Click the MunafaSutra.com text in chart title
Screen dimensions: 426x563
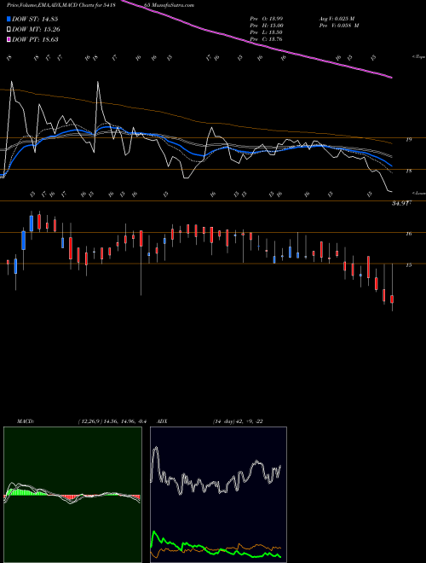[175, 5]
